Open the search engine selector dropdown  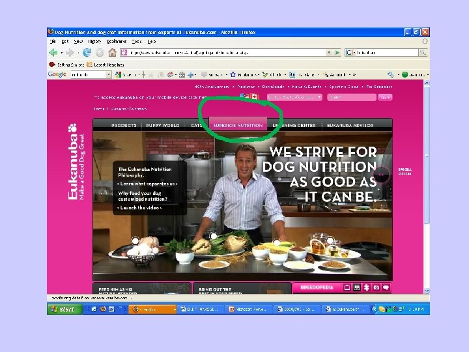tap(349, 53)
